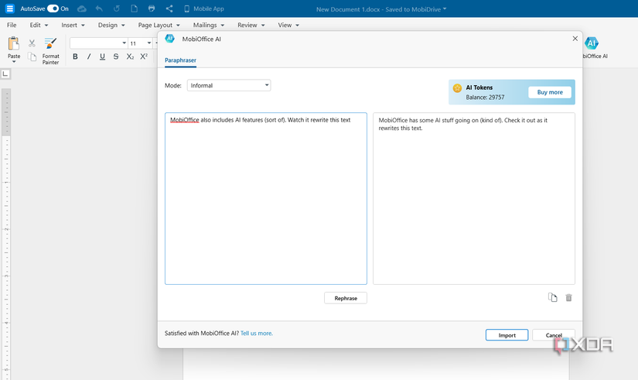This screenshot has height=380, width=638.
Task: Open the Mobile App link
Action: click(x=204, y=9)
